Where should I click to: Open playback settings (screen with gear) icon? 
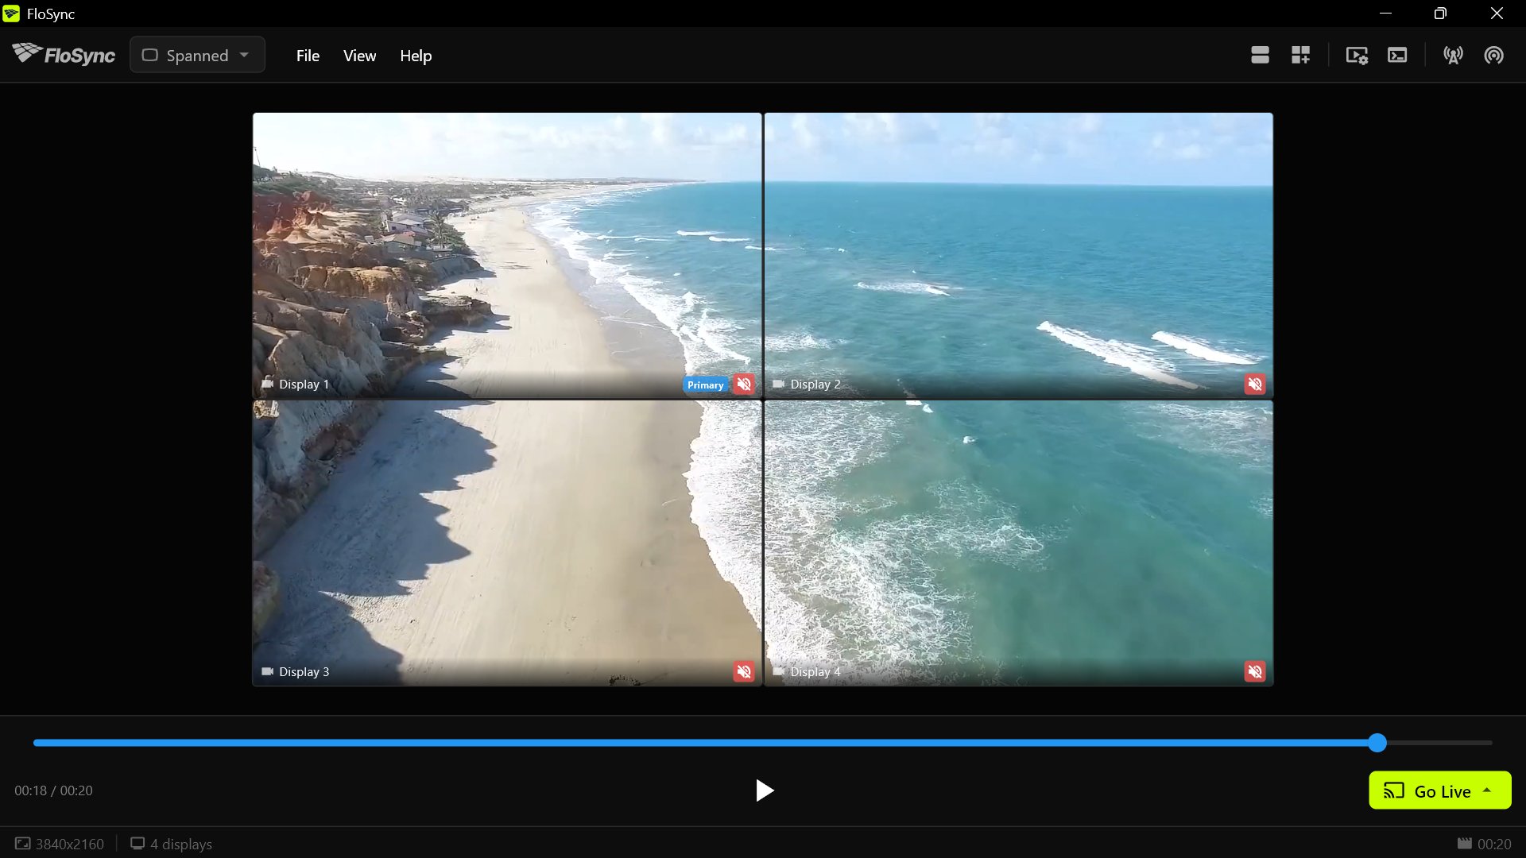(x=1357, y=55)
